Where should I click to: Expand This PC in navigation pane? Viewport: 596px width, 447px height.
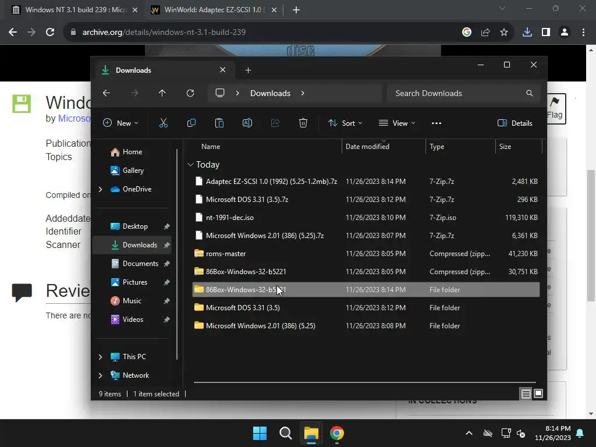point(100,357)
